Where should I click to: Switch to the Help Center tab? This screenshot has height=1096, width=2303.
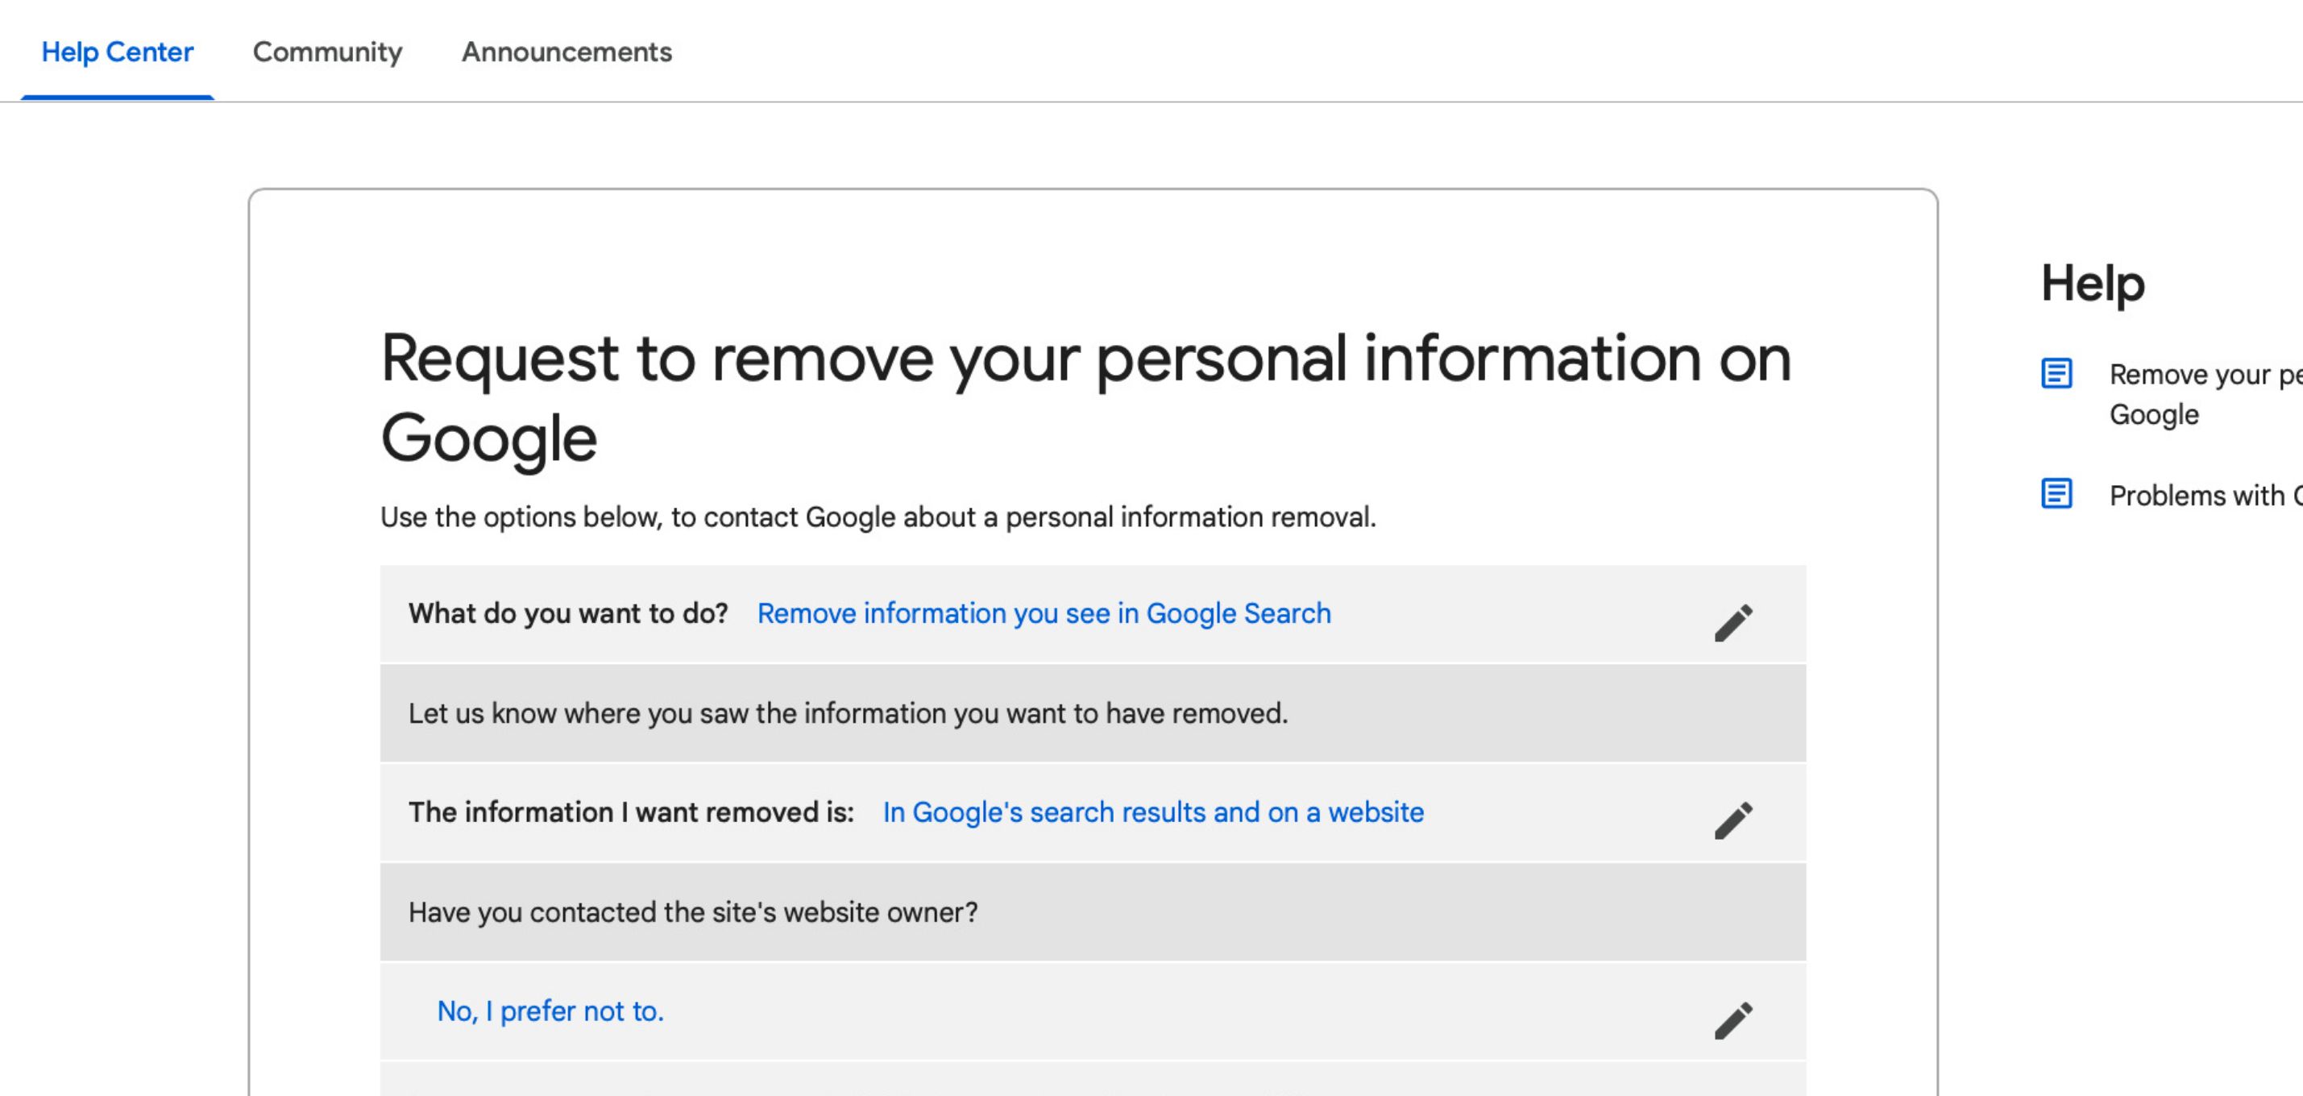pyautogui.click(x=117, y=52)
